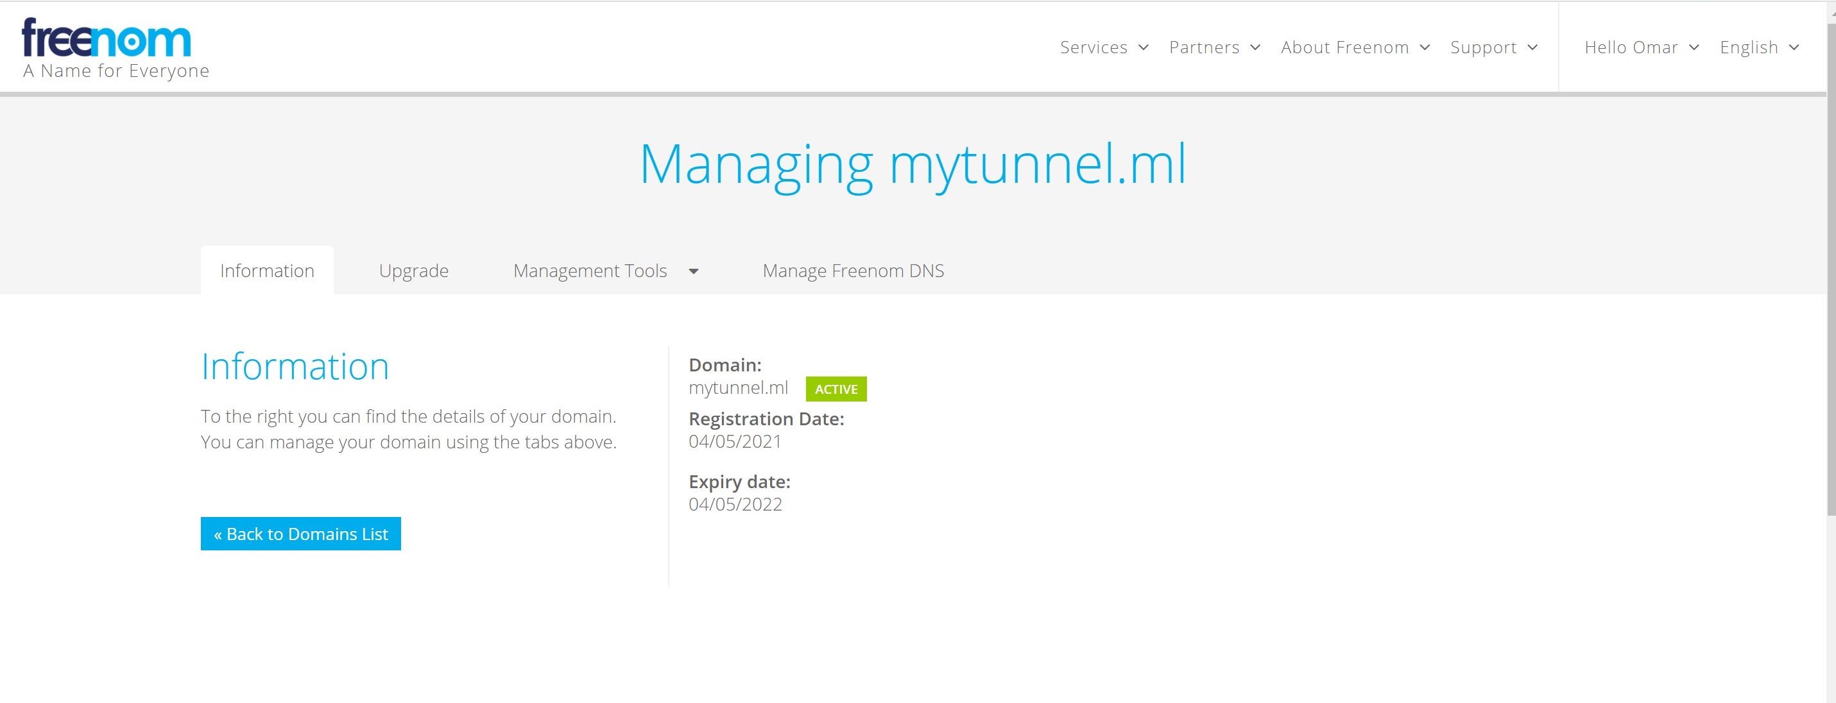
Task: Click the Registration Date label
Action: coord(766,419)
